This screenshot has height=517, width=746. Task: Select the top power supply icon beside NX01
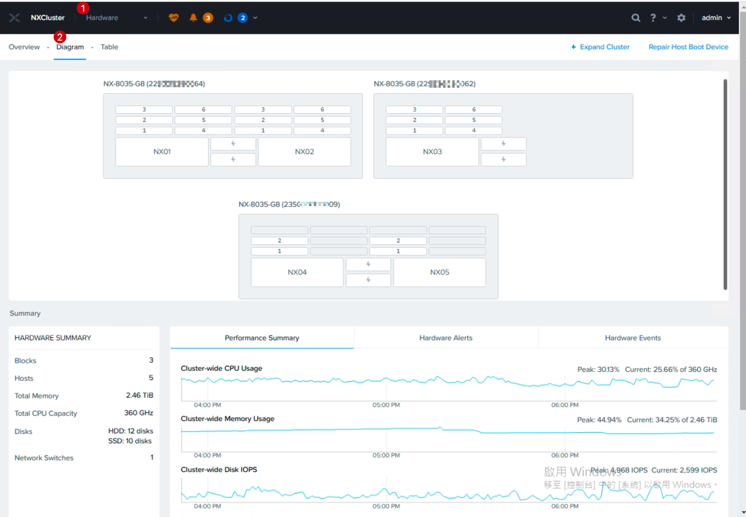click(x=233, y=143)
